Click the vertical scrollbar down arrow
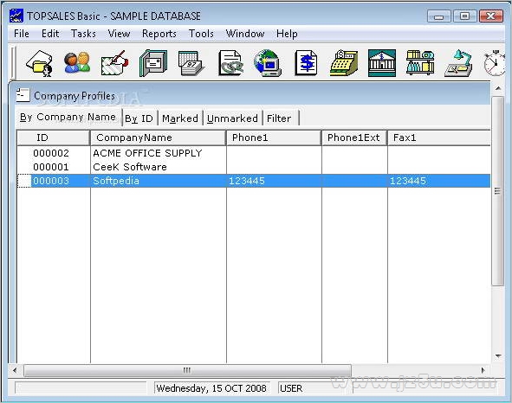The height and width of the screenshot is (403, 512). [498, 356]
